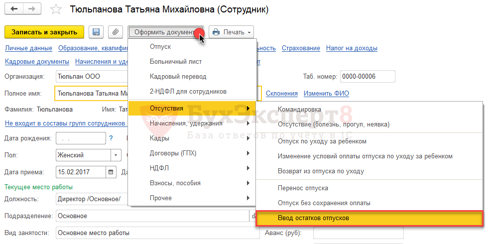491x244 pixels.
Task: Select Больничный лист in the menu
Action: 176,62
